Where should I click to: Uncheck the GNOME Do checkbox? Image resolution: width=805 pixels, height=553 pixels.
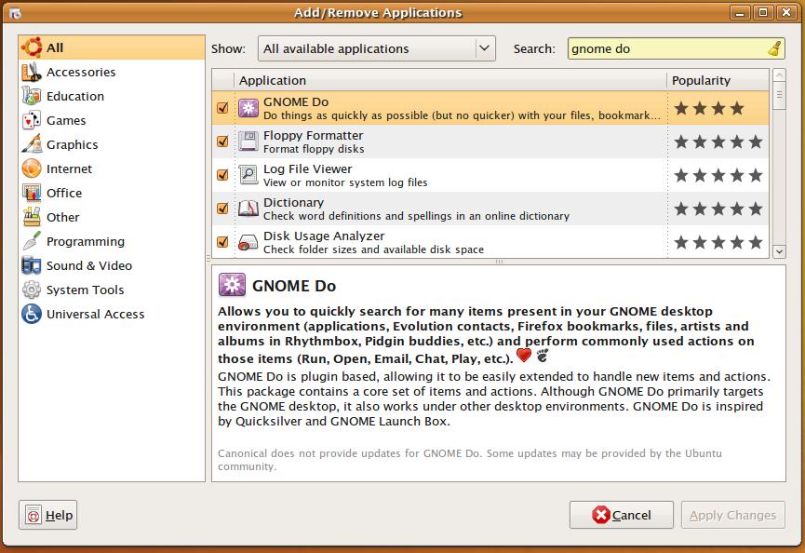(222, 108)
